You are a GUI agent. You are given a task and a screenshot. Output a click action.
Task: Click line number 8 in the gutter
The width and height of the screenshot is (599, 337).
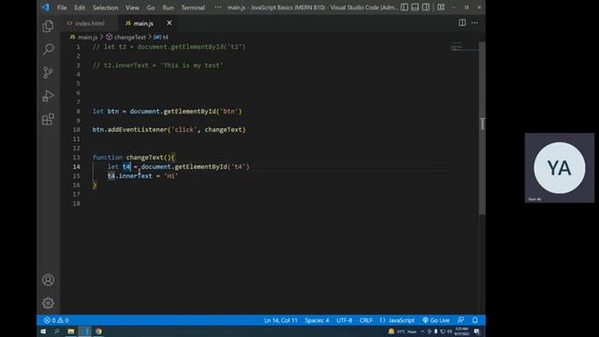78,111
